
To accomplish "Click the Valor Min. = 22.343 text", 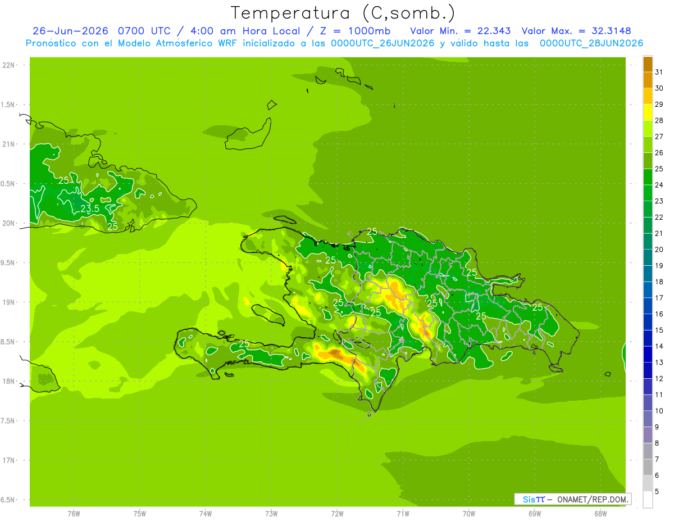I will (x=461, y=31).
